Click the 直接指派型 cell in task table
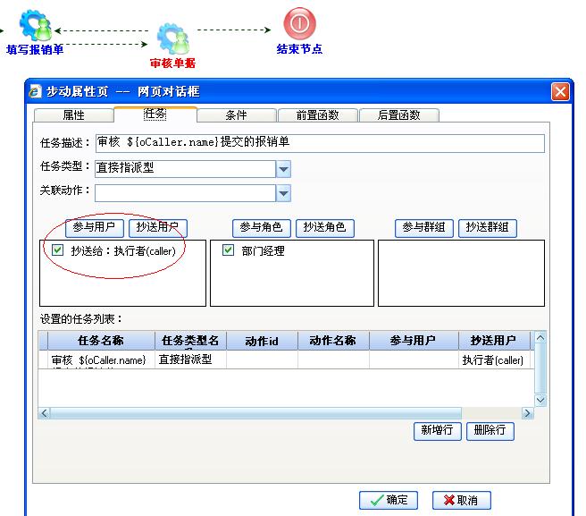Screen dimensions: 586x516 [x=190, y=360]
